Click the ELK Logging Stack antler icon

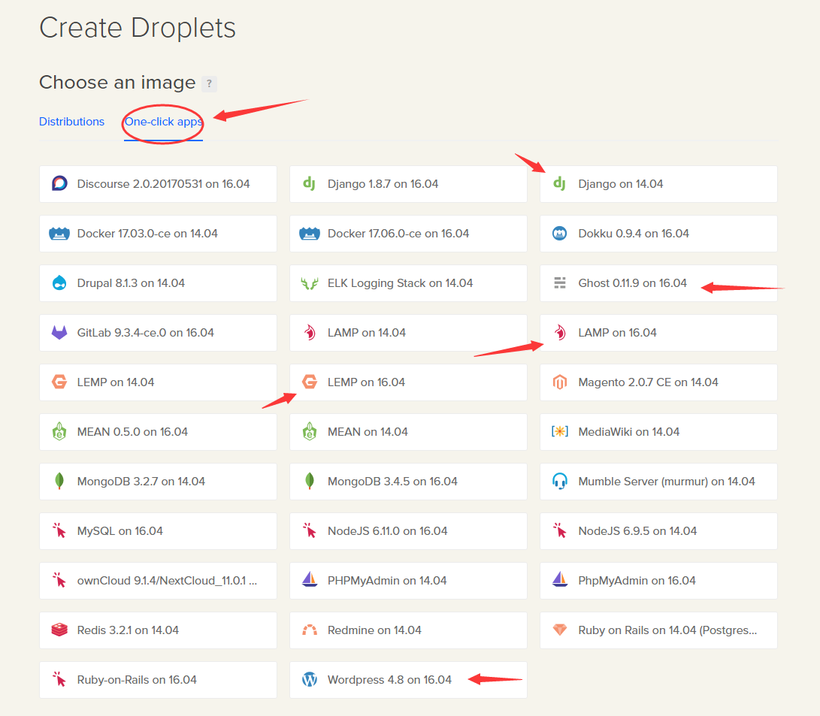click(x=310, y=283)
